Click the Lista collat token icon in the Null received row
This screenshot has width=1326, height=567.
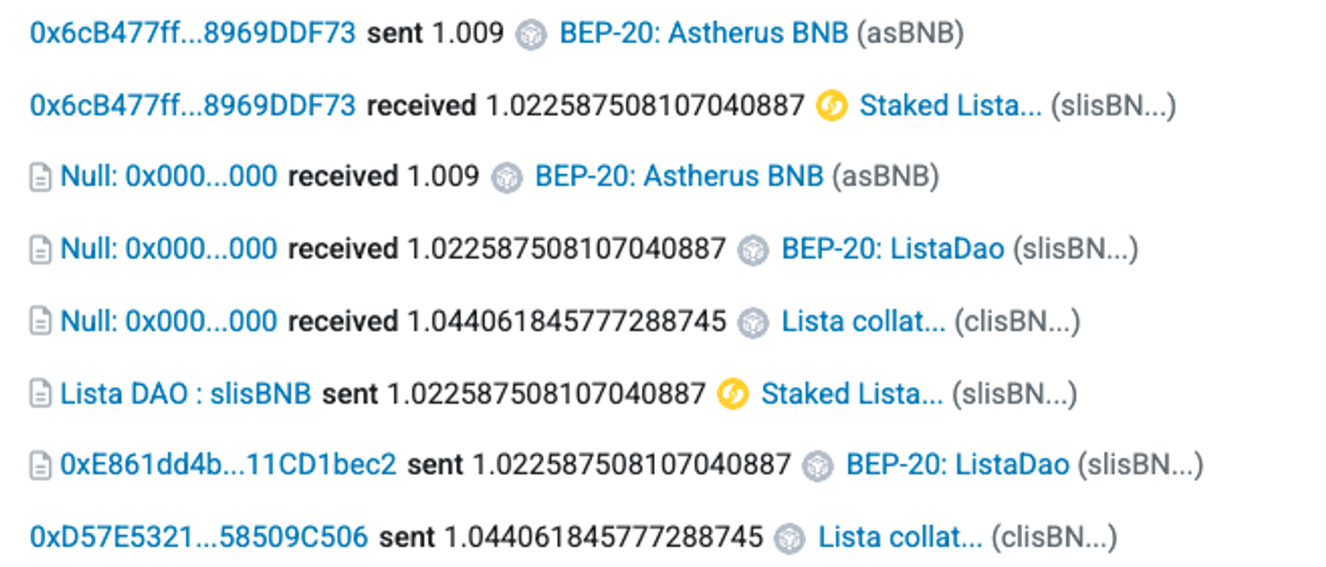(x=753, y=322)
